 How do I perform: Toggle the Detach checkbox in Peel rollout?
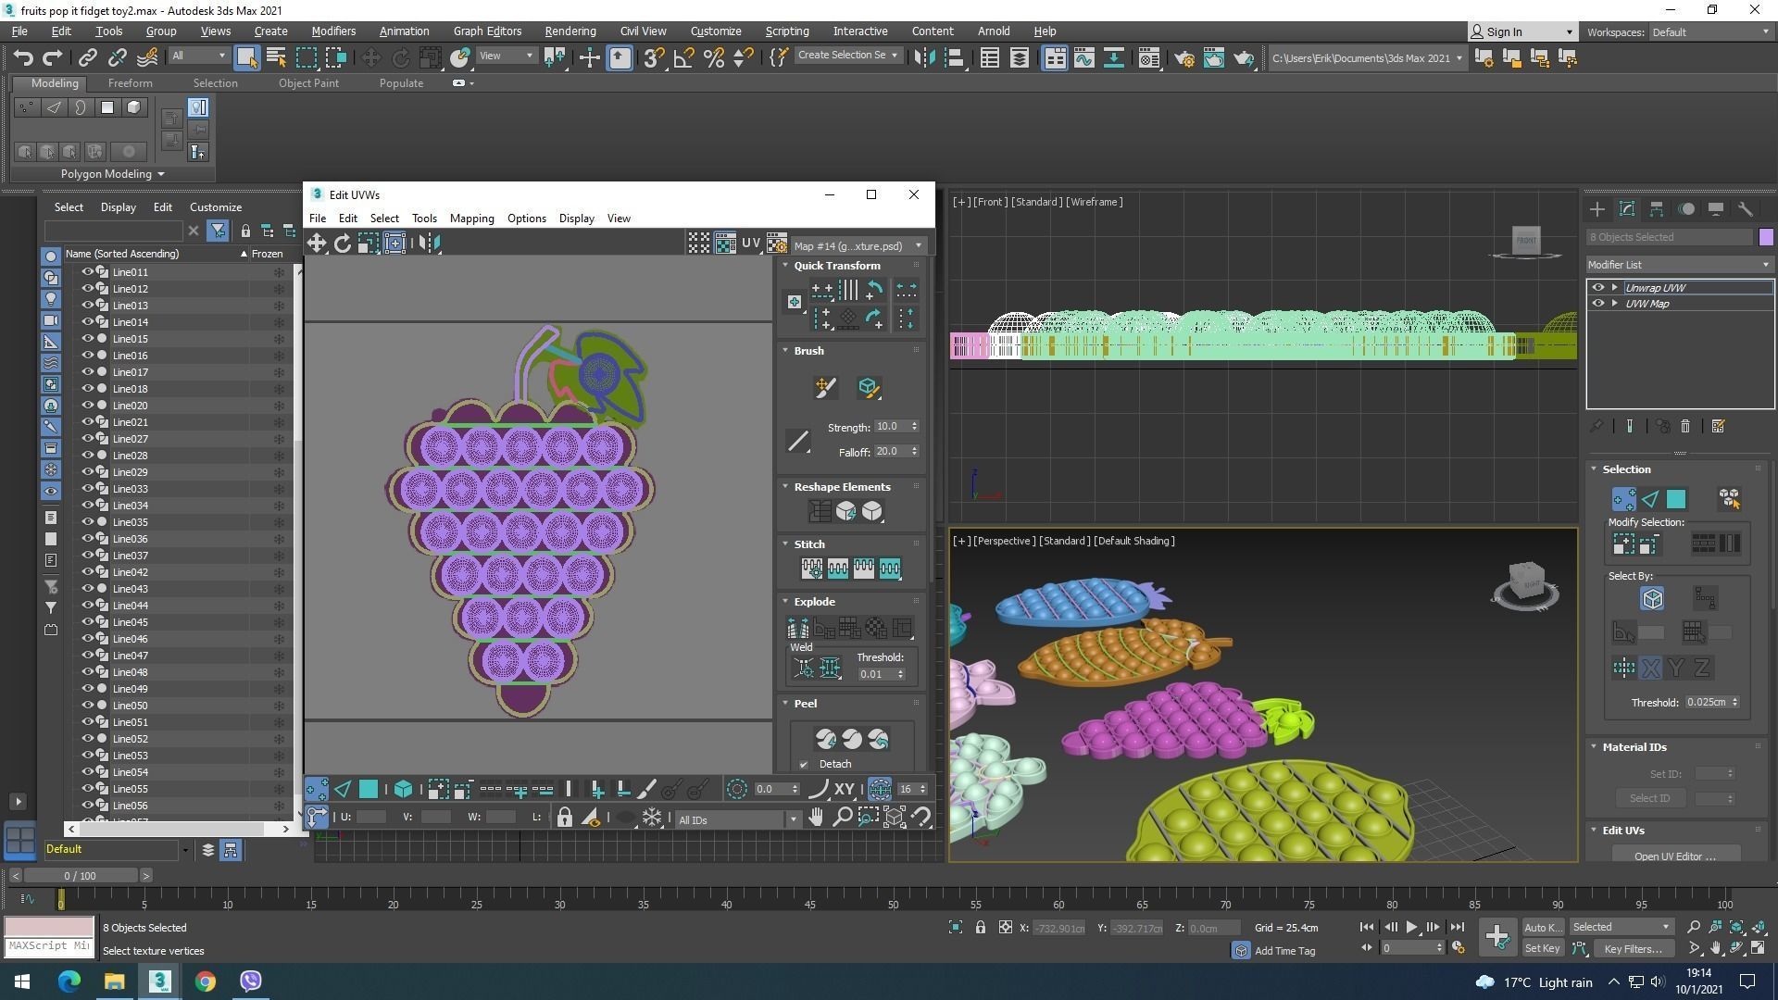pos(804,765)
